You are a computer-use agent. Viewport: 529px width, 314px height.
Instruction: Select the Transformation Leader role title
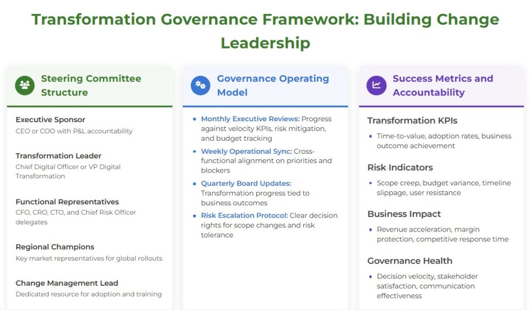[58, 156]
